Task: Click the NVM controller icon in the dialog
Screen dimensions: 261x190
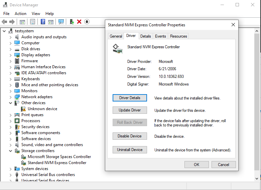Action: coord(118,49)
